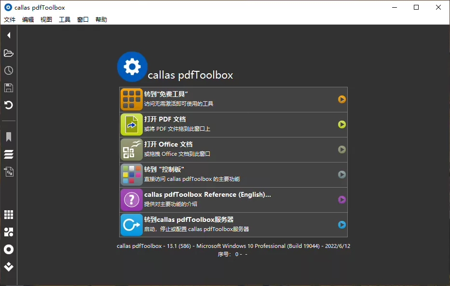Click the revert circular arrow icon
The height and width of the screenshot is (286, 450).
[x=9, y=105]
